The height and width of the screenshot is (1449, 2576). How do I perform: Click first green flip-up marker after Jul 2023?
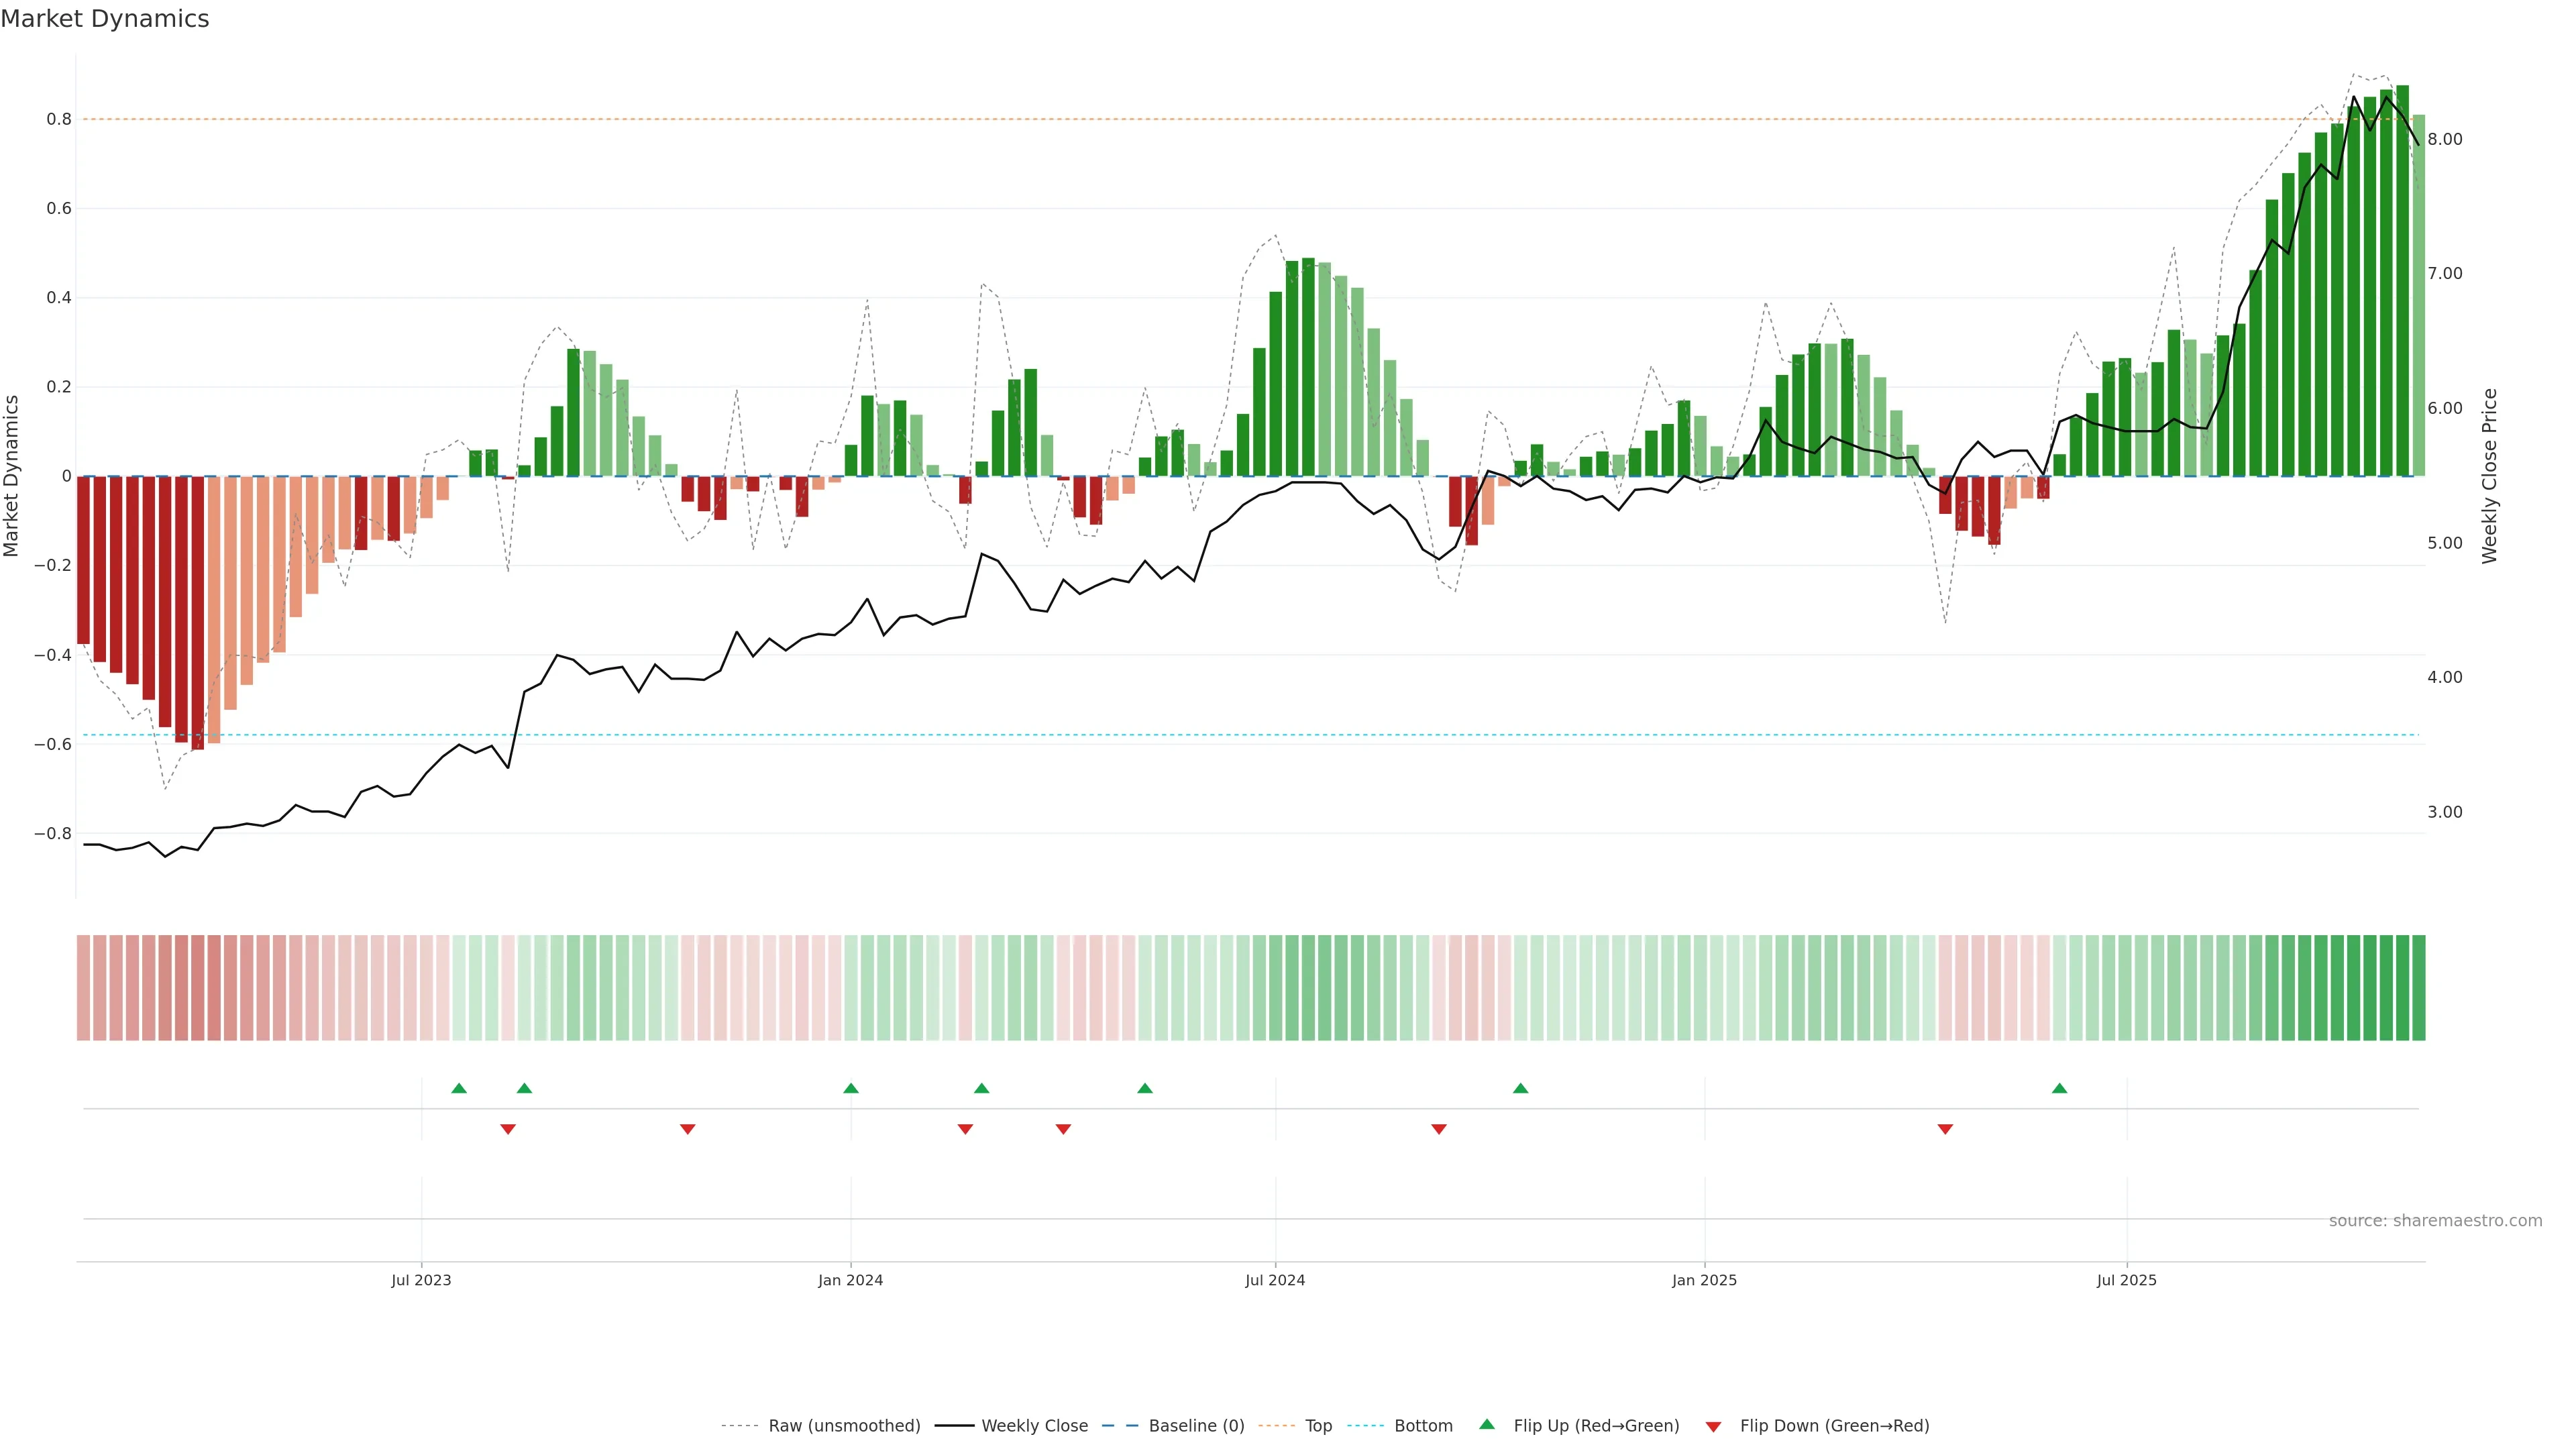click(x=459, y=1088)
